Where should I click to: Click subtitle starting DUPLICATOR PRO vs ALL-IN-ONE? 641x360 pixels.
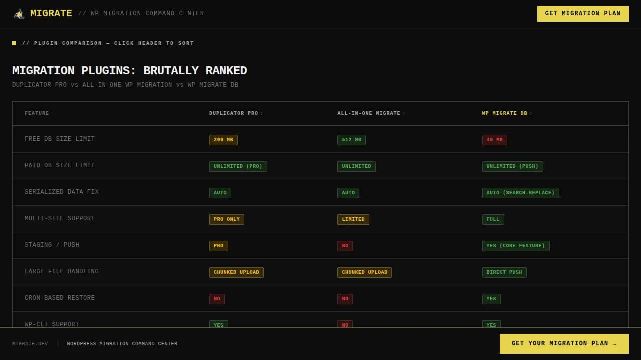(x=125, y=85)
